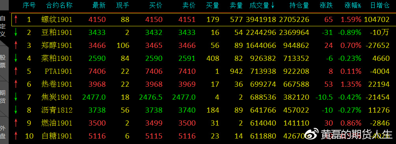396x144 pixels.
Task: Click the green down arrow beside 焦炭1901
Action: click(x=16, y=97)
